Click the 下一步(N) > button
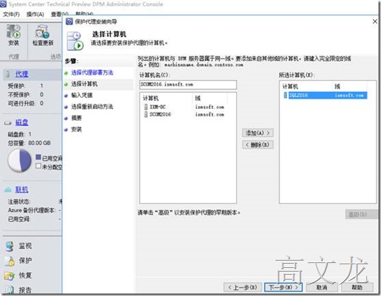The width and height of the screenshot is (381, 296). (x=283, y=287)
